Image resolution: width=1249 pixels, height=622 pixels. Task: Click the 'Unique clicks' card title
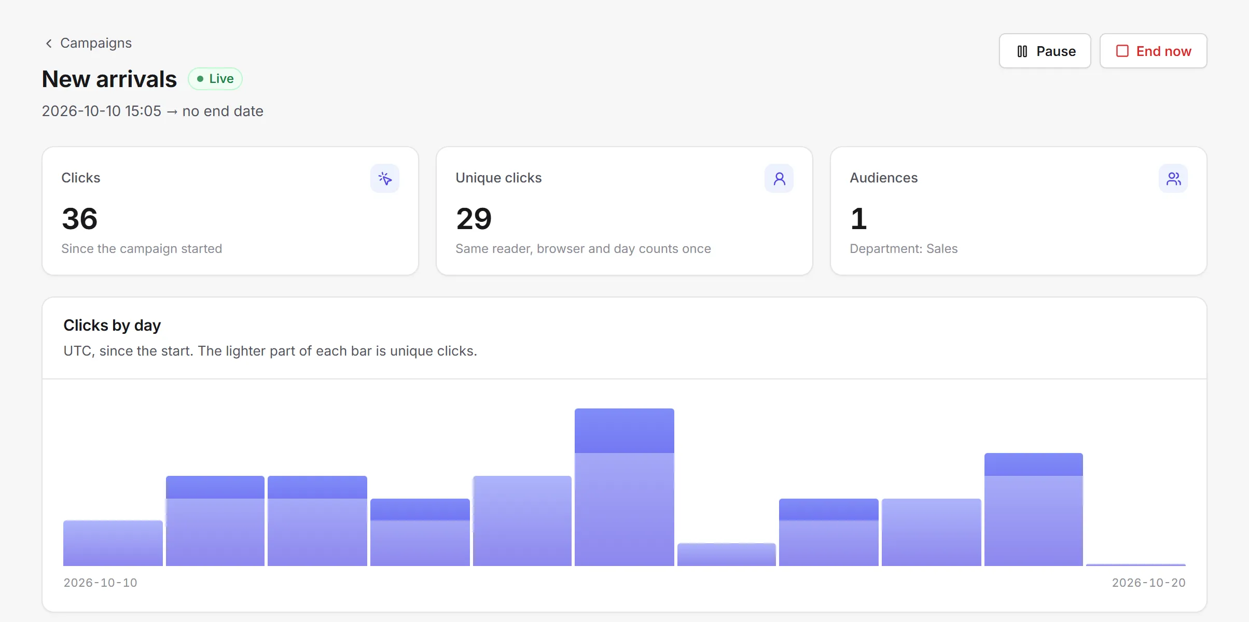(498, 178)
